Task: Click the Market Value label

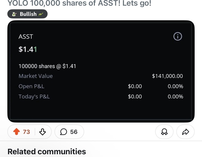Action: click(36, 76)
